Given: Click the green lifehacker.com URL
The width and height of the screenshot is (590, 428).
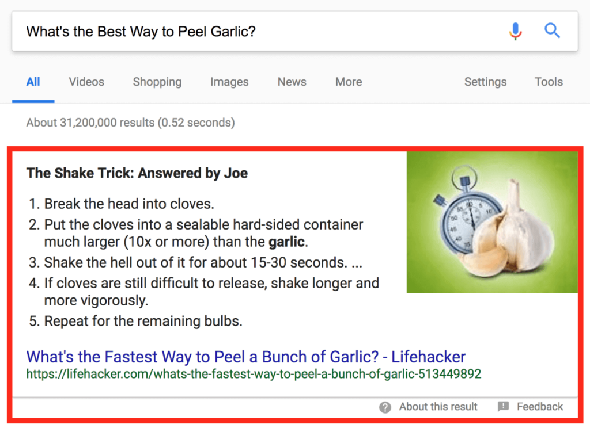Looking at the screenshot, I should (254, 374).
